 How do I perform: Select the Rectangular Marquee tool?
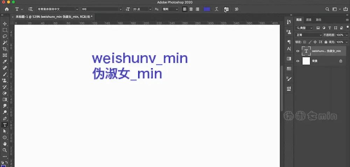click(x=5, y=30)
